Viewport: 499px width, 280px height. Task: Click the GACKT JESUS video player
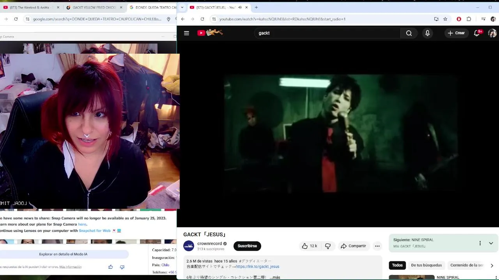(338, 133)
